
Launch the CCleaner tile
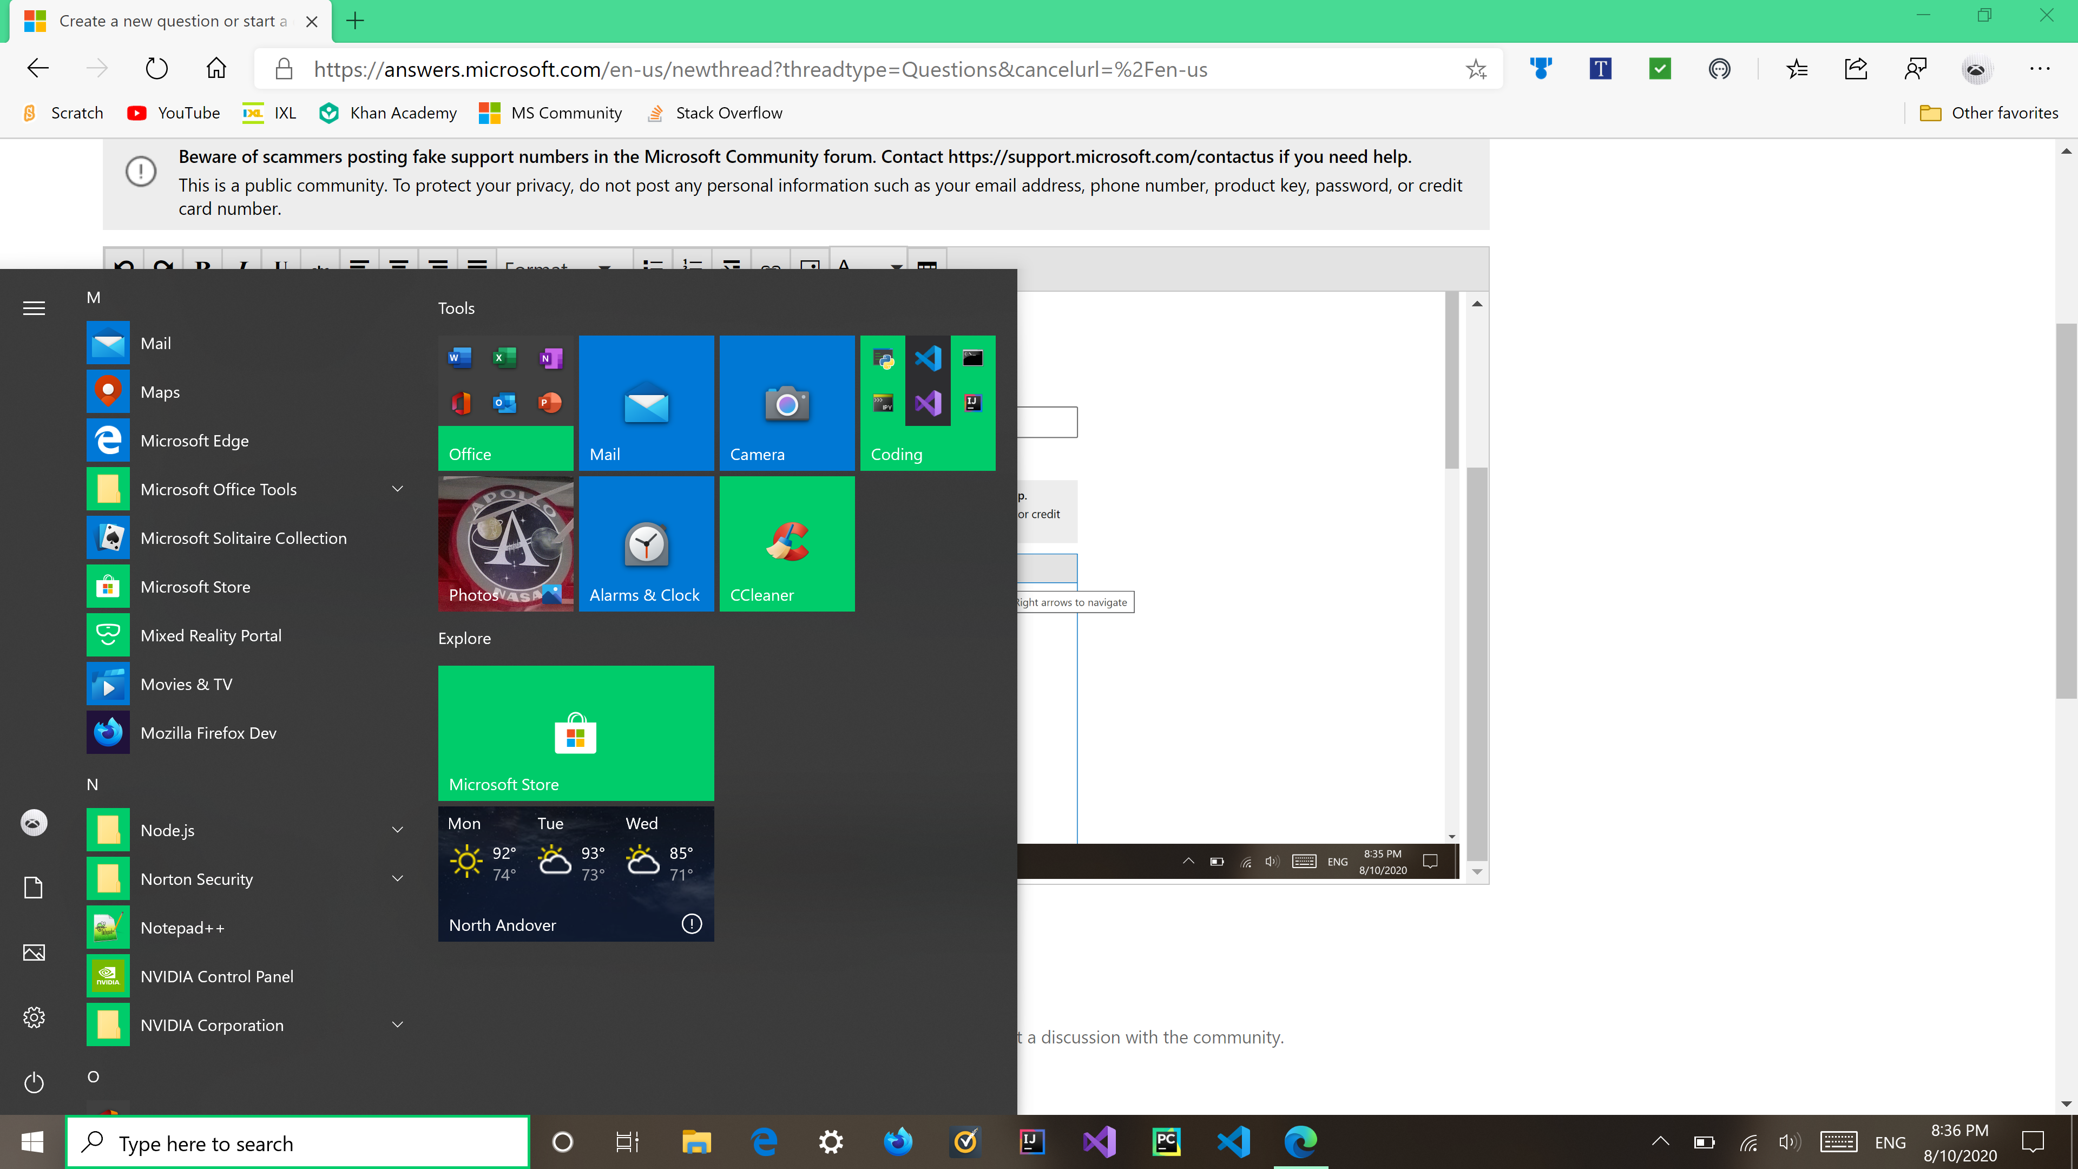coord(786,544)
